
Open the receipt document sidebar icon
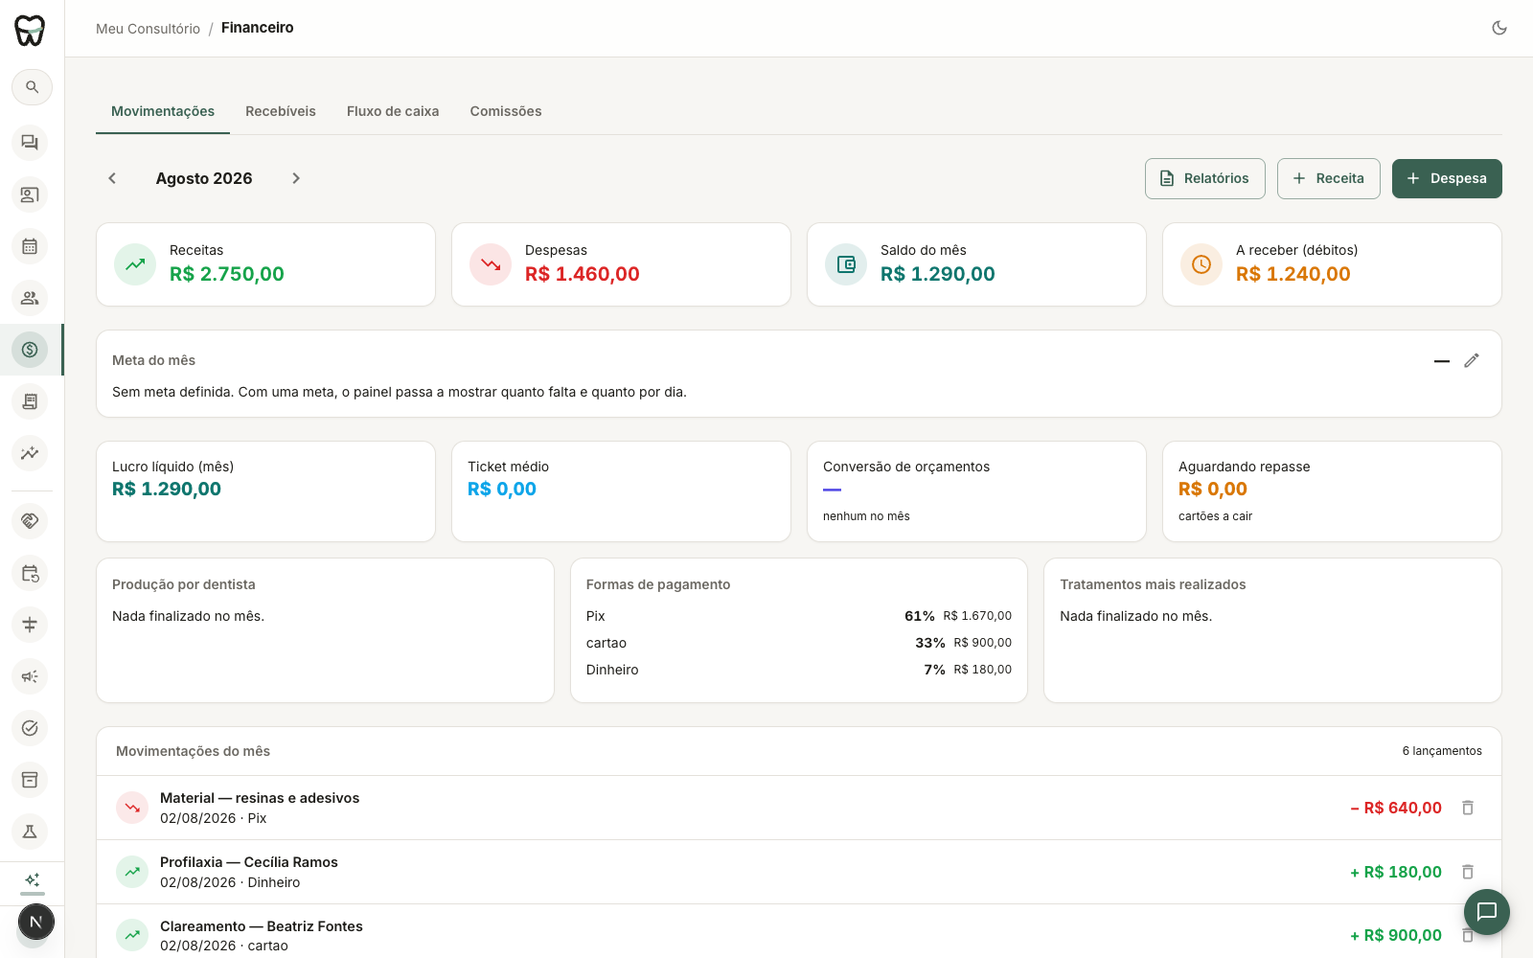[x=30, y=401]
